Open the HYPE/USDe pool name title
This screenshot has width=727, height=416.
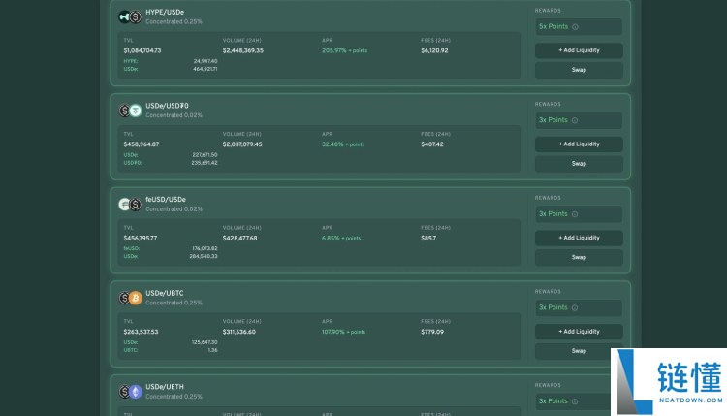[165, 12]
